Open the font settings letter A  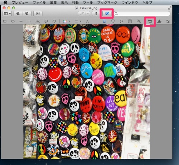tap(87, 21)
